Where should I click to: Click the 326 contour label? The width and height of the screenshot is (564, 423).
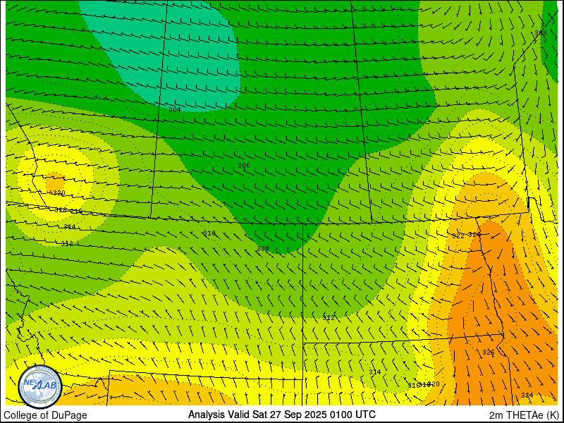(489, 352)
